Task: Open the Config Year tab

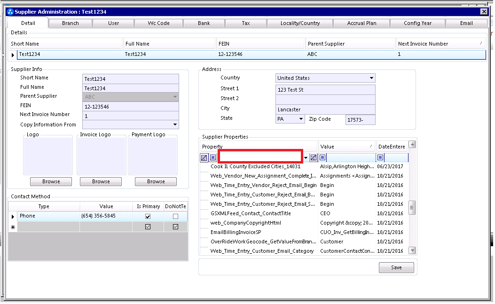Action: click(x=417, y=23)
